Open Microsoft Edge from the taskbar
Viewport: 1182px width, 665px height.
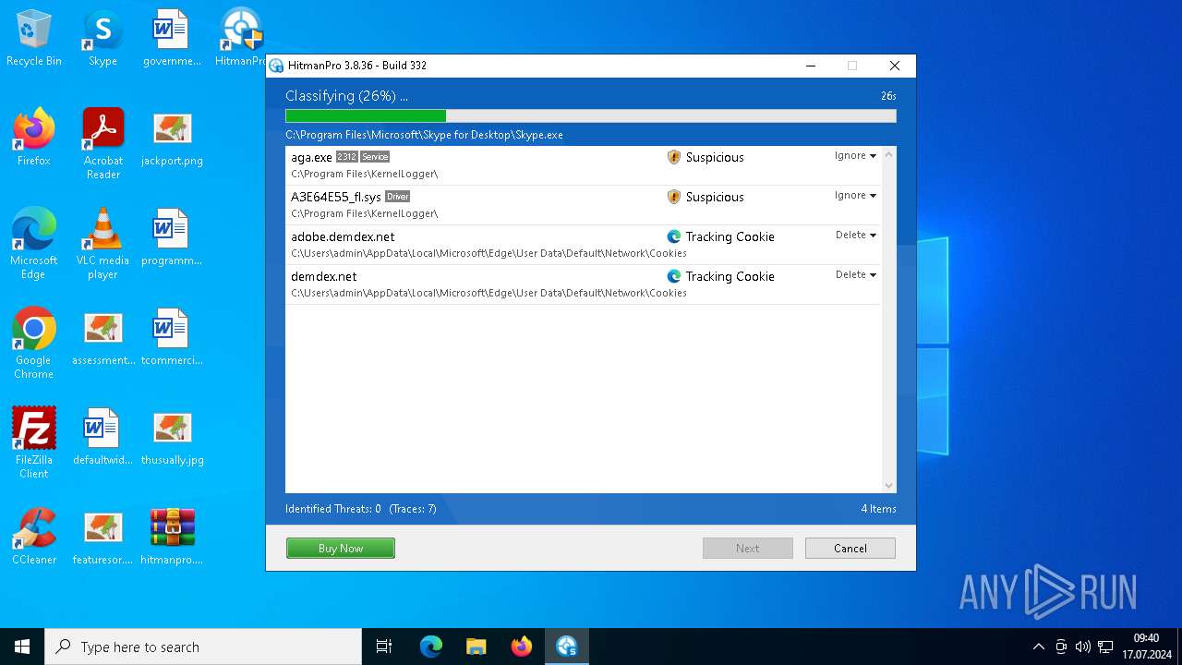431,647
